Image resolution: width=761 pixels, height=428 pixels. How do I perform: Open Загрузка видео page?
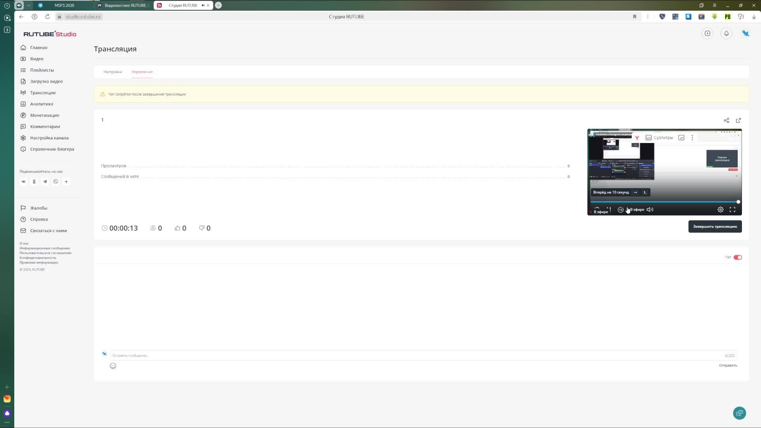pos(46,81)
